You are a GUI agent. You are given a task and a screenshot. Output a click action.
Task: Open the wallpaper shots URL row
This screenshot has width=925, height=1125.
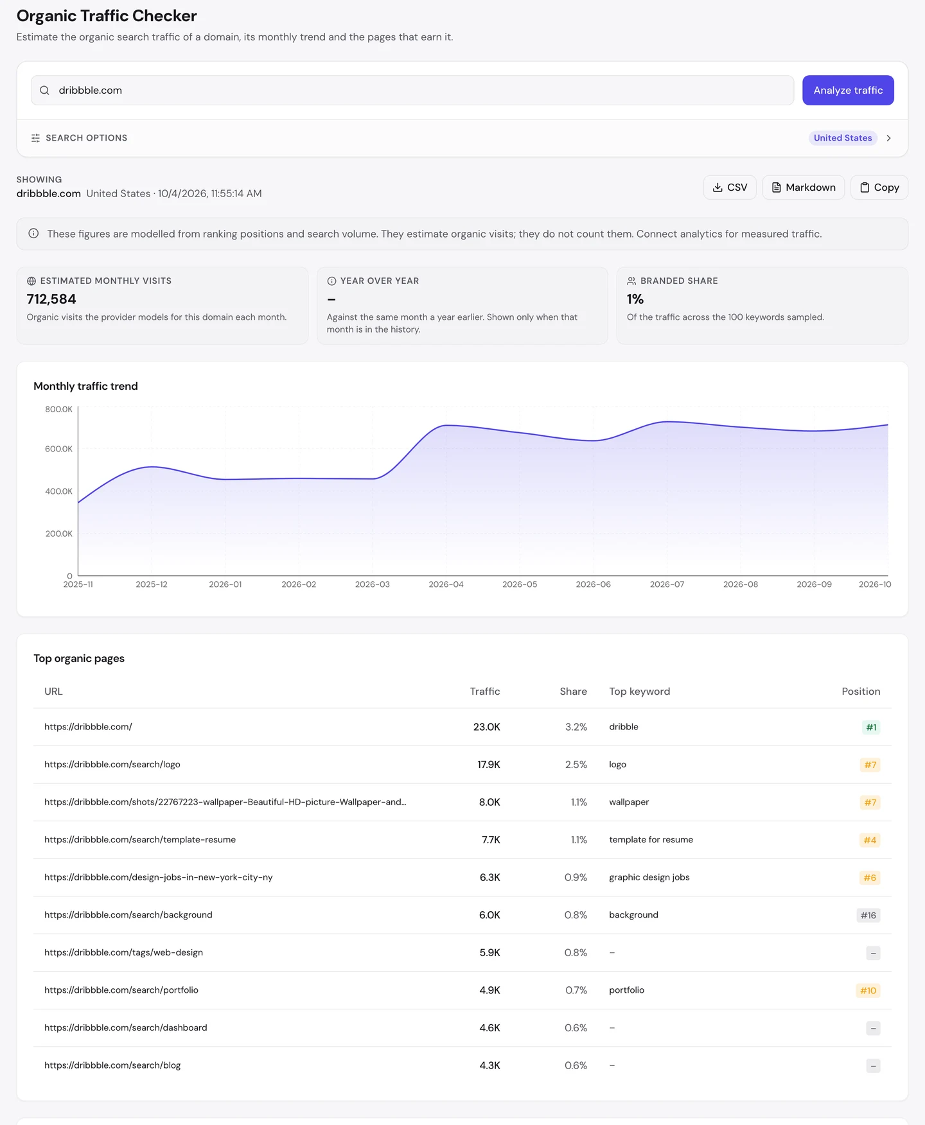pos(225,802)
